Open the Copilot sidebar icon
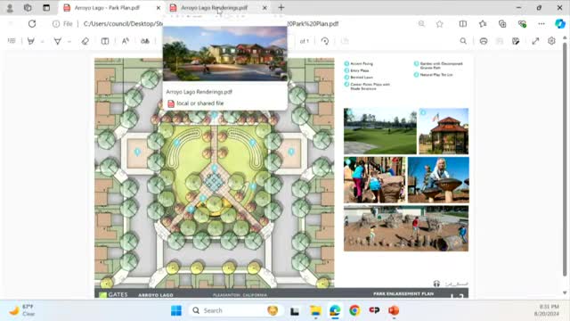This screenshot has width=570, height=321. click(x=560, y=24)
